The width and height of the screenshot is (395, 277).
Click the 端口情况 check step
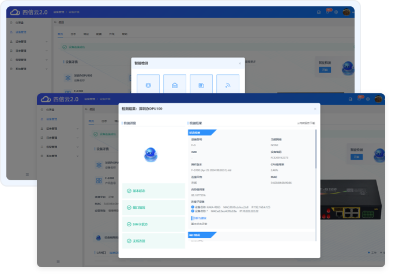(153, 207)
